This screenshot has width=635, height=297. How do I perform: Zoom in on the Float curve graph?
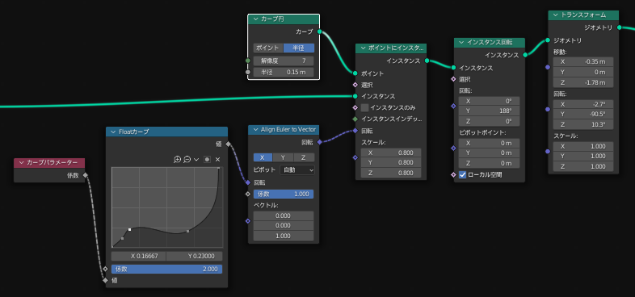pos(177,160)
